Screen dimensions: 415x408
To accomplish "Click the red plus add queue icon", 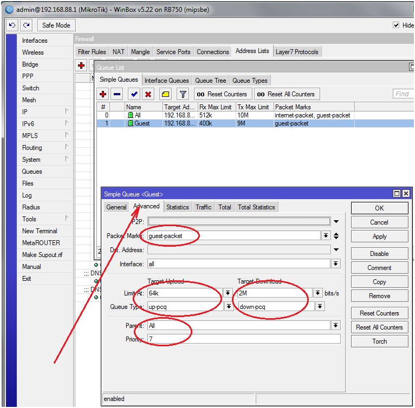I will point(103,94).
